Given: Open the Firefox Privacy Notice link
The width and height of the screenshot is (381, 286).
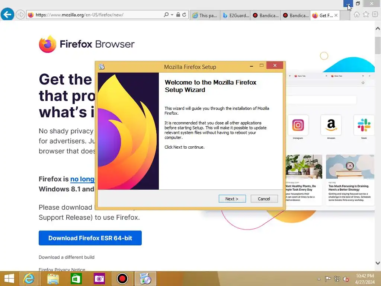Looking at the screenshot, I should (62, 270).
